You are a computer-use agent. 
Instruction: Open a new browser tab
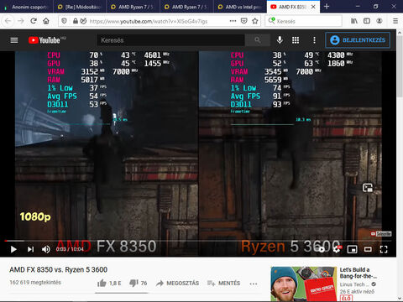[327, 7]
